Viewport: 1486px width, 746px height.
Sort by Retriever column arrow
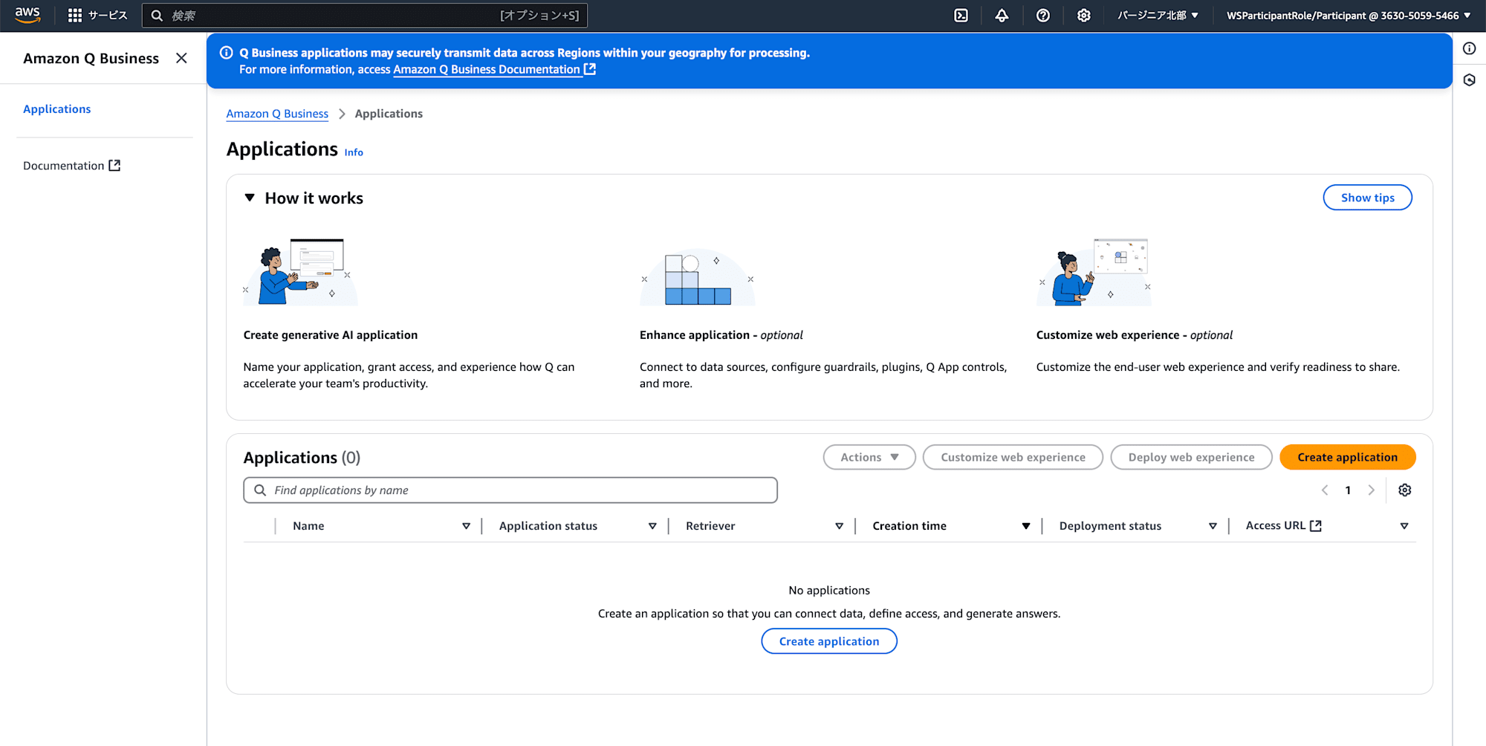coord(839,526)
